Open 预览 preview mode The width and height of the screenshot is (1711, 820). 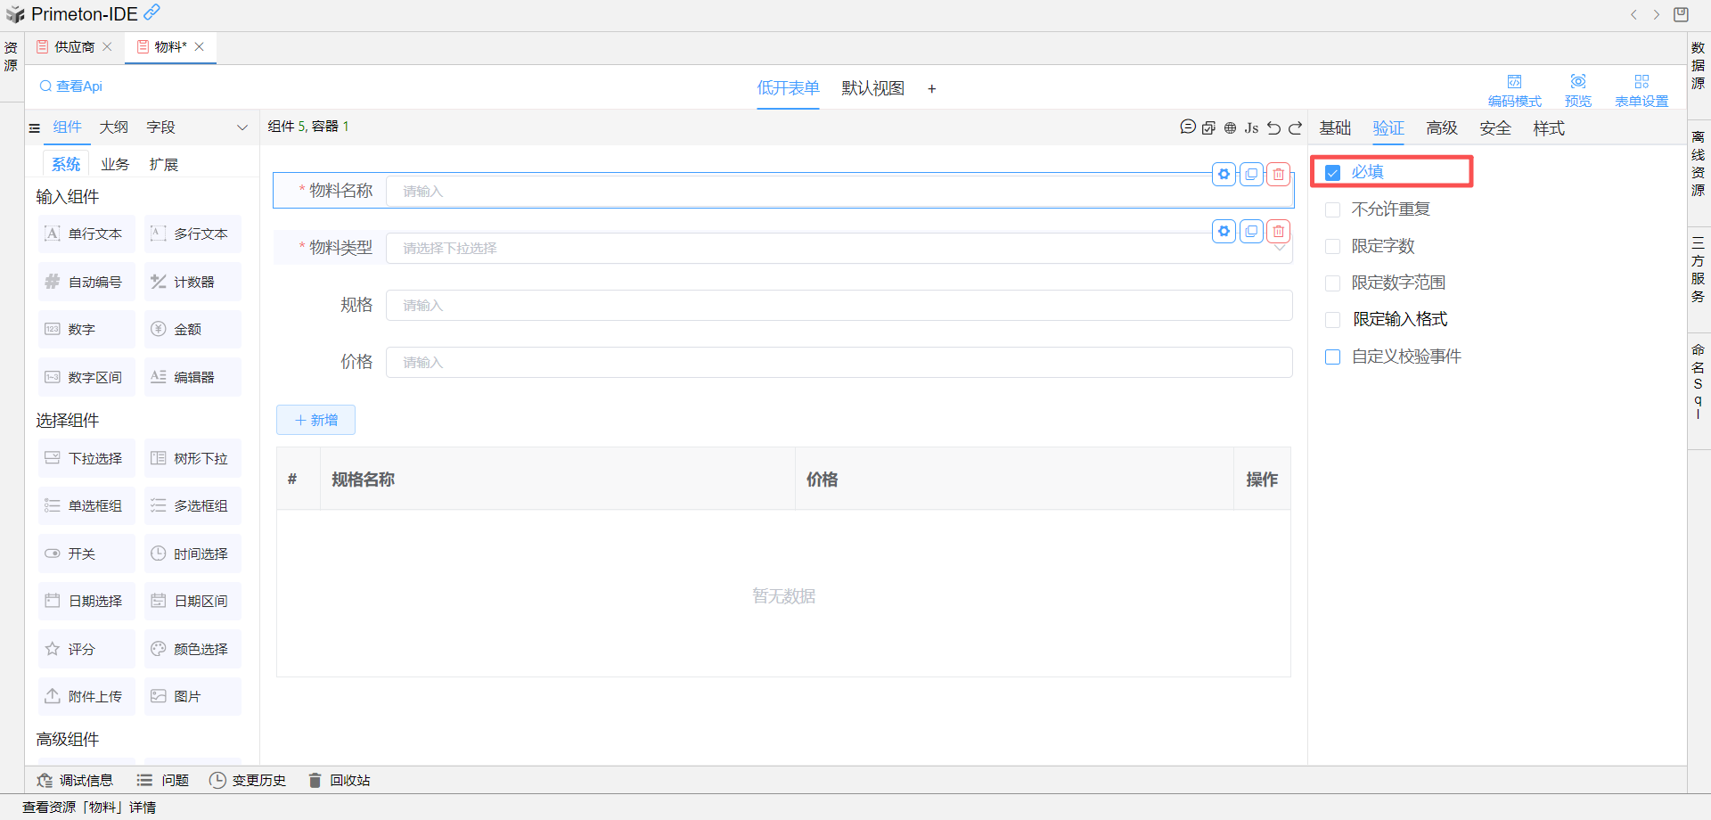pos(1577,90)
